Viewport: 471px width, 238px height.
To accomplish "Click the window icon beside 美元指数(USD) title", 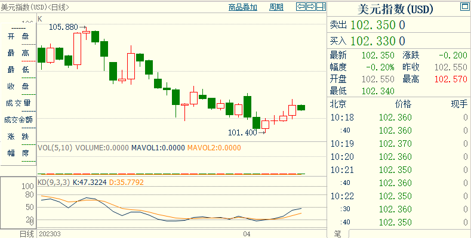I will 464,7.
